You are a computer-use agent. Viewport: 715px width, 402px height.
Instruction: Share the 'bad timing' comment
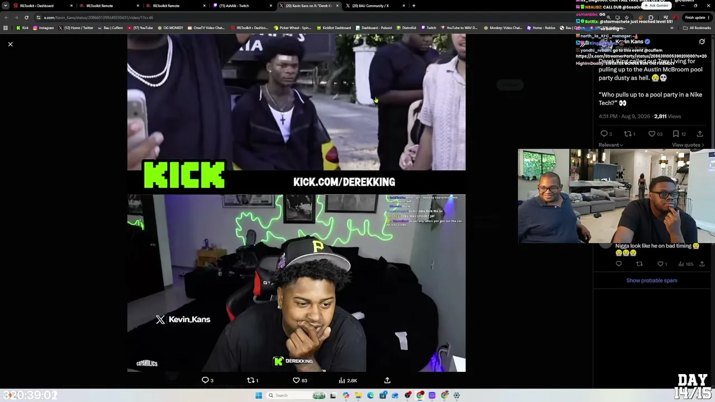point(702,264)
